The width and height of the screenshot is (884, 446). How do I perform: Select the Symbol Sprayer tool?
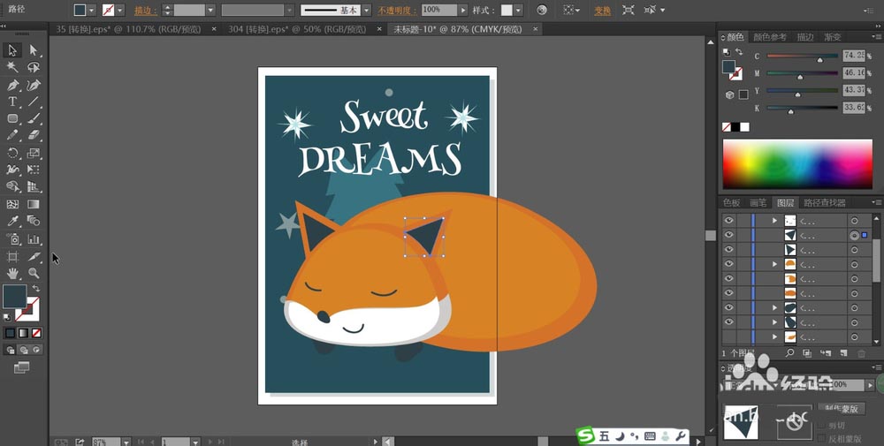(x=11, y=238)
